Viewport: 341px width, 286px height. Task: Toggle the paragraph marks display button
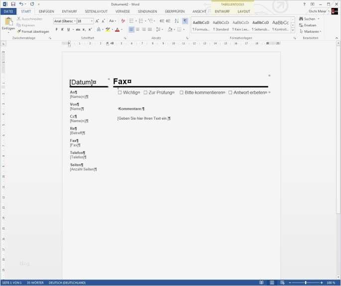(x=185, y=21)
